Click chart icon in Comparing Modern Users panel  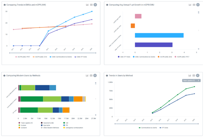pyautogui.click(x=87, y=75)
